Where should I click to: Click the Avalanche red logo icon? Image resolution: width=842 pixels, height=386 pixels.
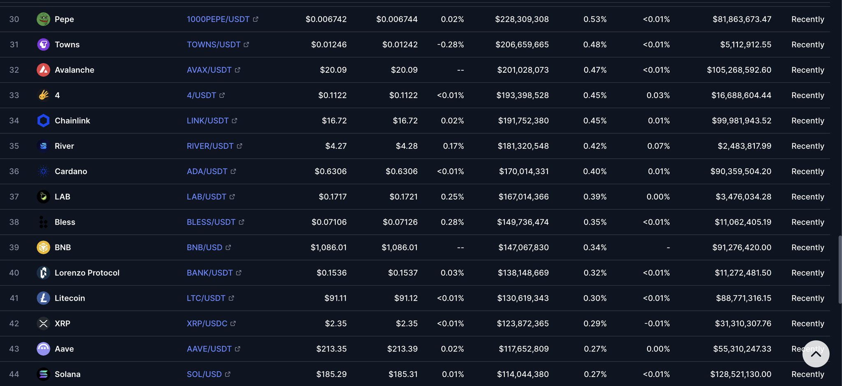click(43, 70)
